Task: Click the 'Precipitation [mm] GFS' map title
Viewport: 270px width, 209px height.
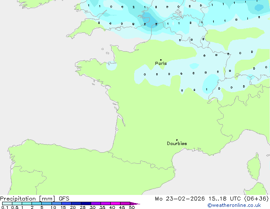Action: pos(34,199)
